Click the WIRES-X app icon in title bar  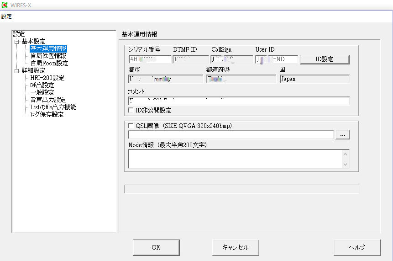(5, 5)
